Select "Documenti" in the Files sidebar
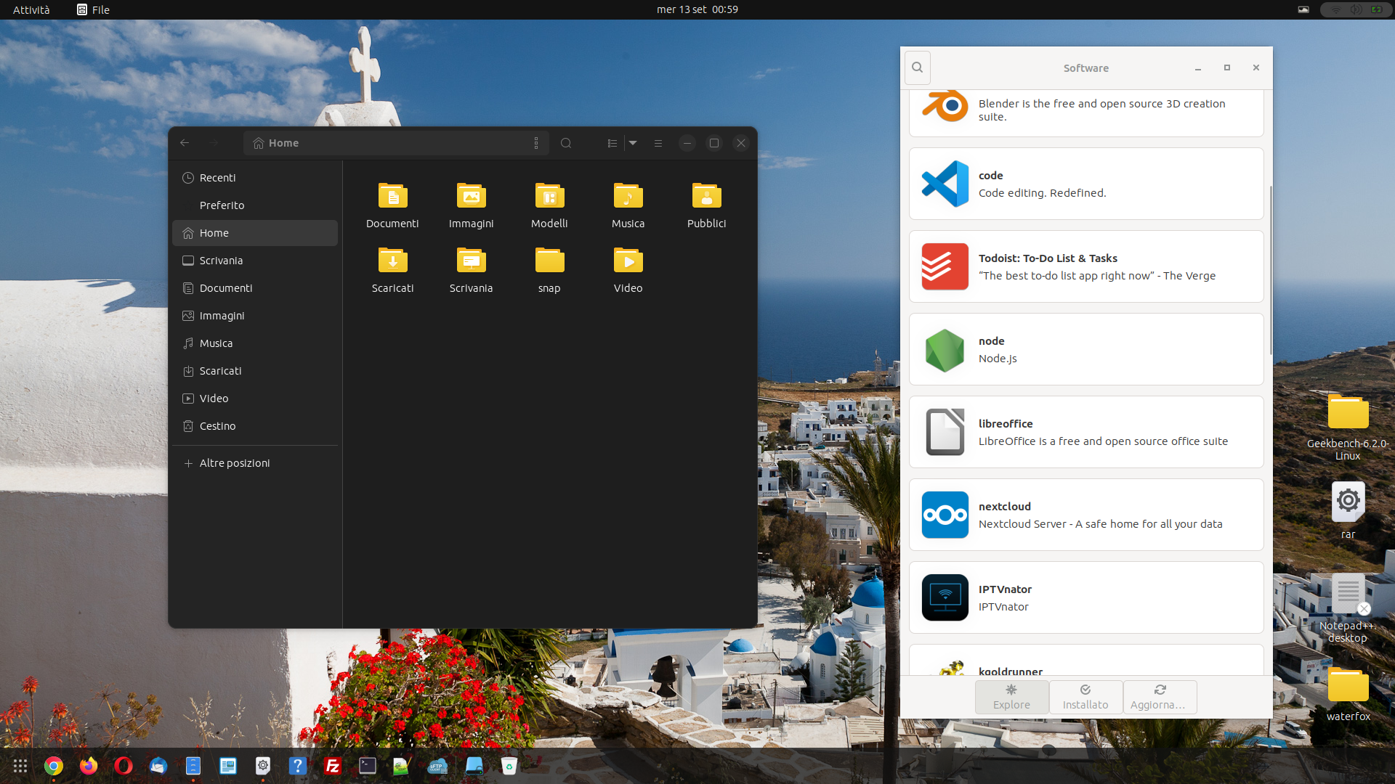This screenshot has height=784, width=1395. 226,287
